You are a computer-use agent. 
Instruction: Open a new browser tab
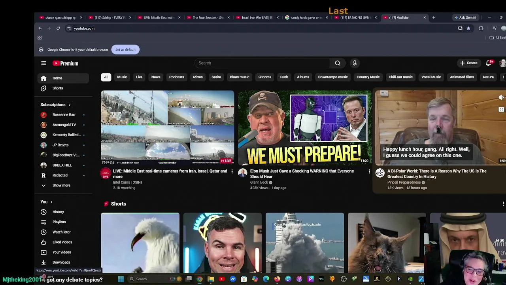434,17
